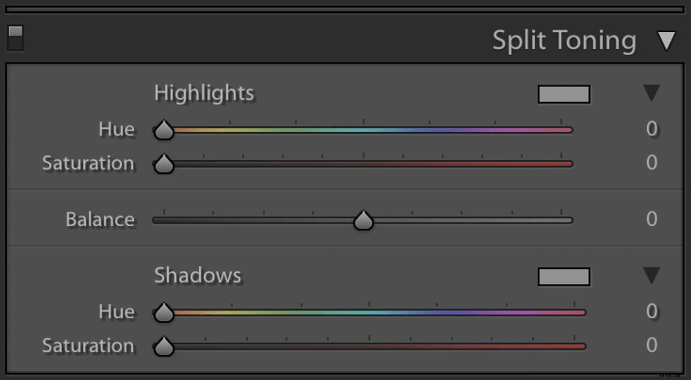Click the Split Toning header text
The width and height of the screenshot is (691, 380).
[x=563, y=41]
